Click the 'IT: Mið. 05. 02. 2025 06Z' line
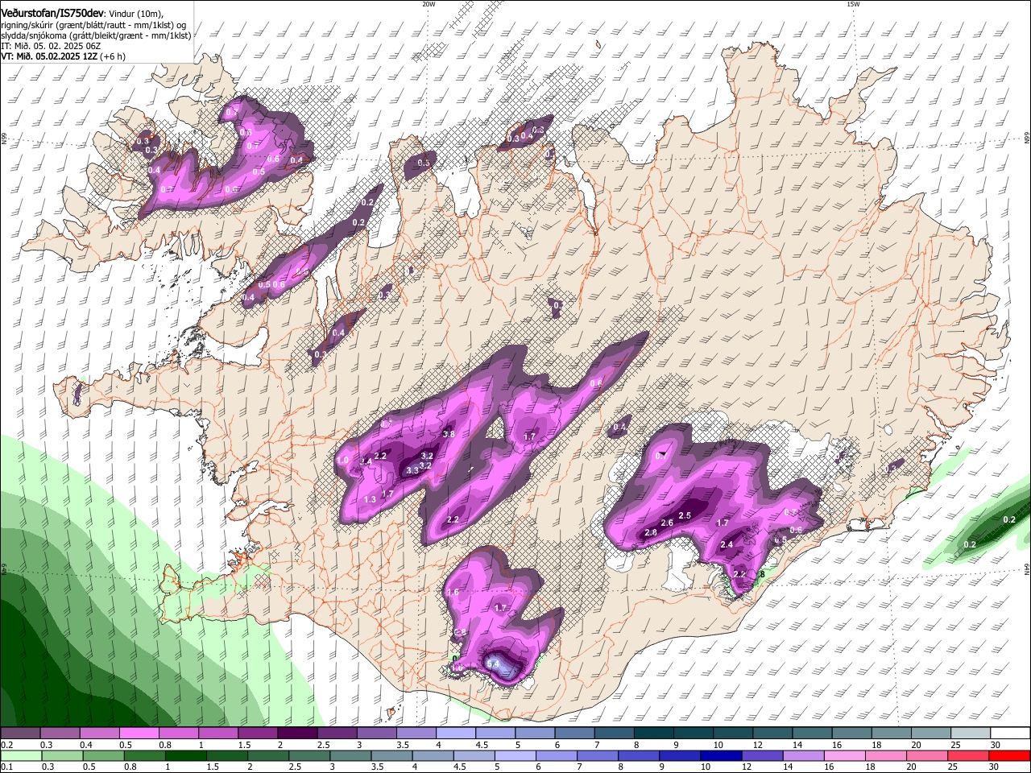Screen dimensions: 1031x773 pyautogui.click(x=51, y=46)
